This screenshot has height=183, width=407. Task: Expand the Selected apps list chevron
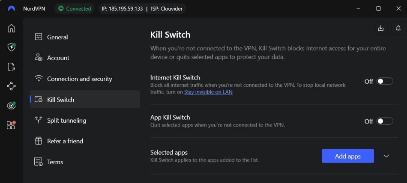click(386, 156)
